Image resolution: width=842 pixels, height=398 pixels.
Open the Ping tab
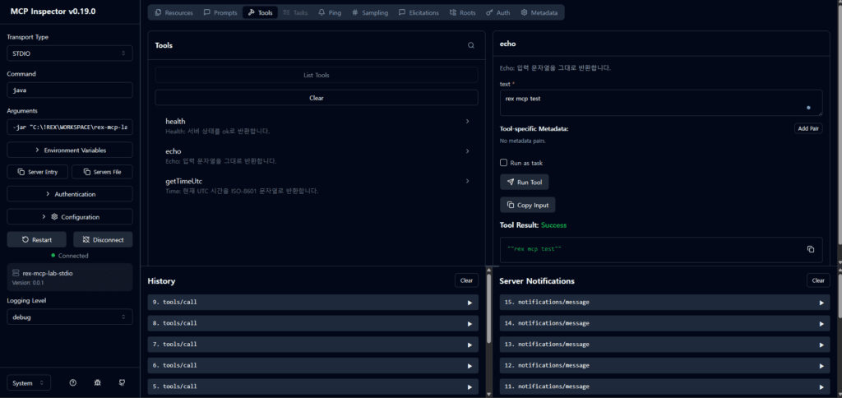329,12
